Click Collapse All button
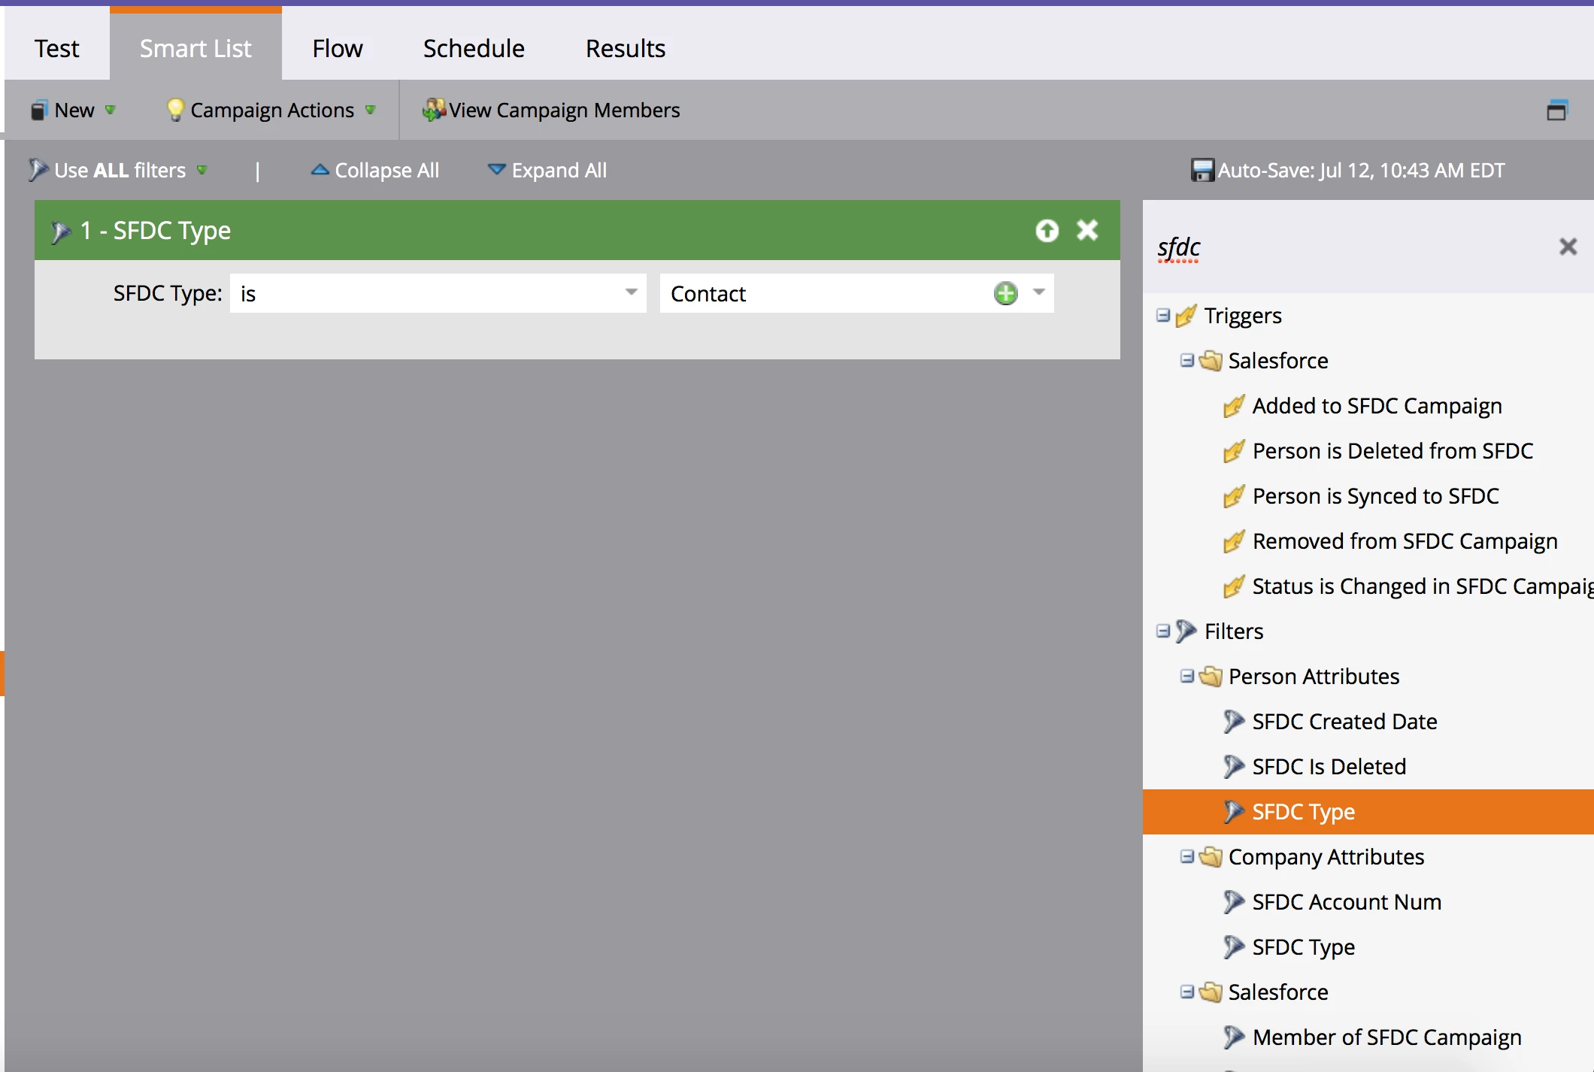This screenshot has height=1072, width=1594. pyautogui.click(x=375, y=171)
